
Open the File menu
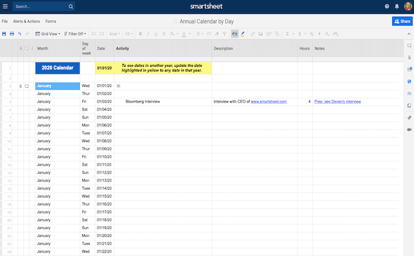[5, 21]
